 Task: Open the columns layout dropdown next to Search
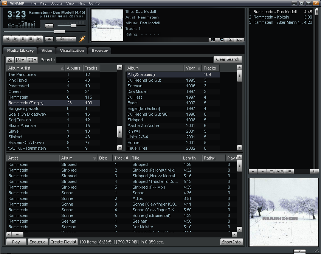click(x=32, y=60)
